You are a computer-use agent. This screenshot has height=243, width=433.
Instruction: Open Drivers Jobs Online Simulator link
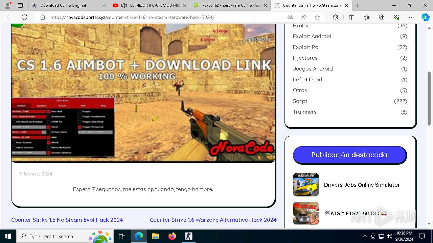[362, 185]
